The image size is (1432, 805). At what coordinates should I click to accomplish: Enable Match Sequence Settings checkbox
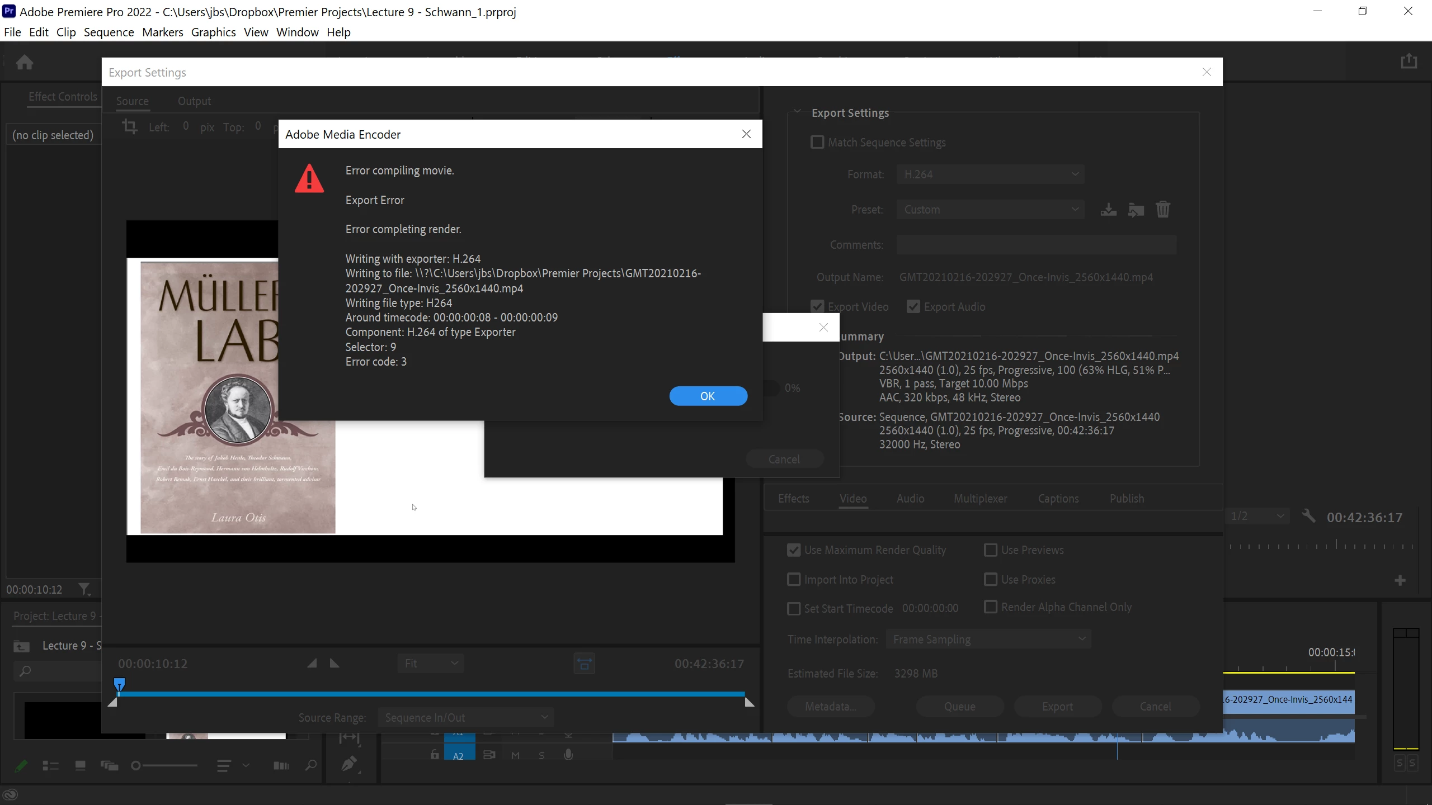(x=817, y=143)
